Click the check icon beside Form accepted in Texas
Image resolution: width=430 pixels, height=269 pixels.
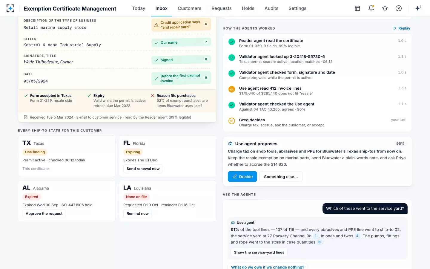tap(26, 96)
